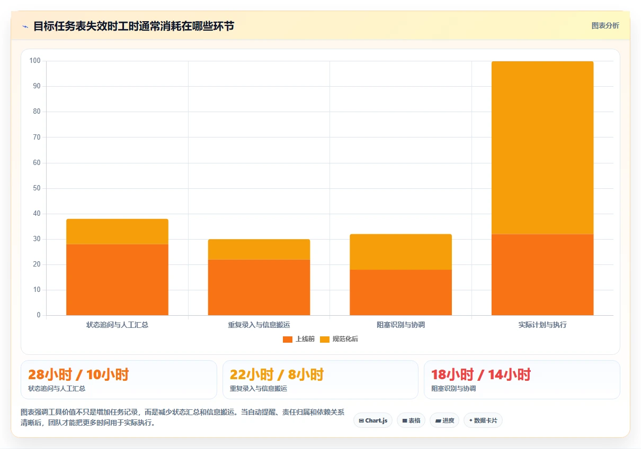Click the 上线前 bar segment for 阻塞识别与协调
641x449 pixels.
pos(400,292)
